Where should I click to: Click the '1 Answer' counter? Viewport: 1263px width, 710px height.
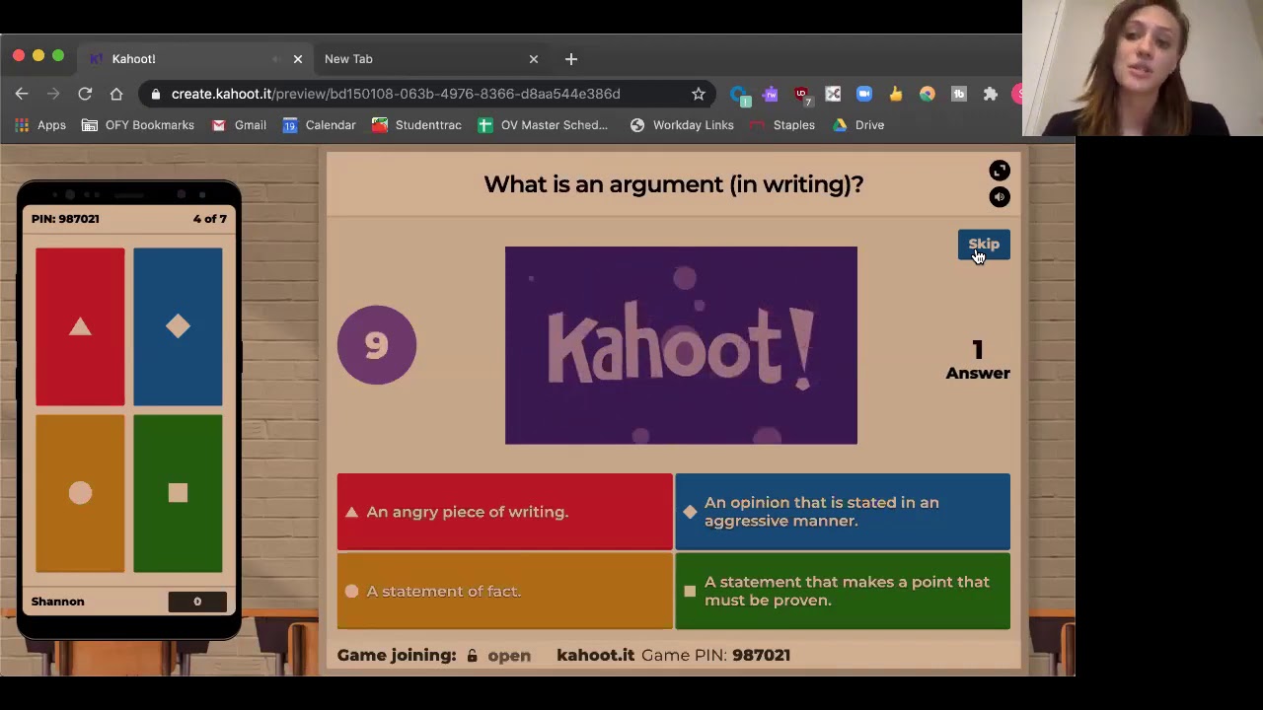[978, 360]
